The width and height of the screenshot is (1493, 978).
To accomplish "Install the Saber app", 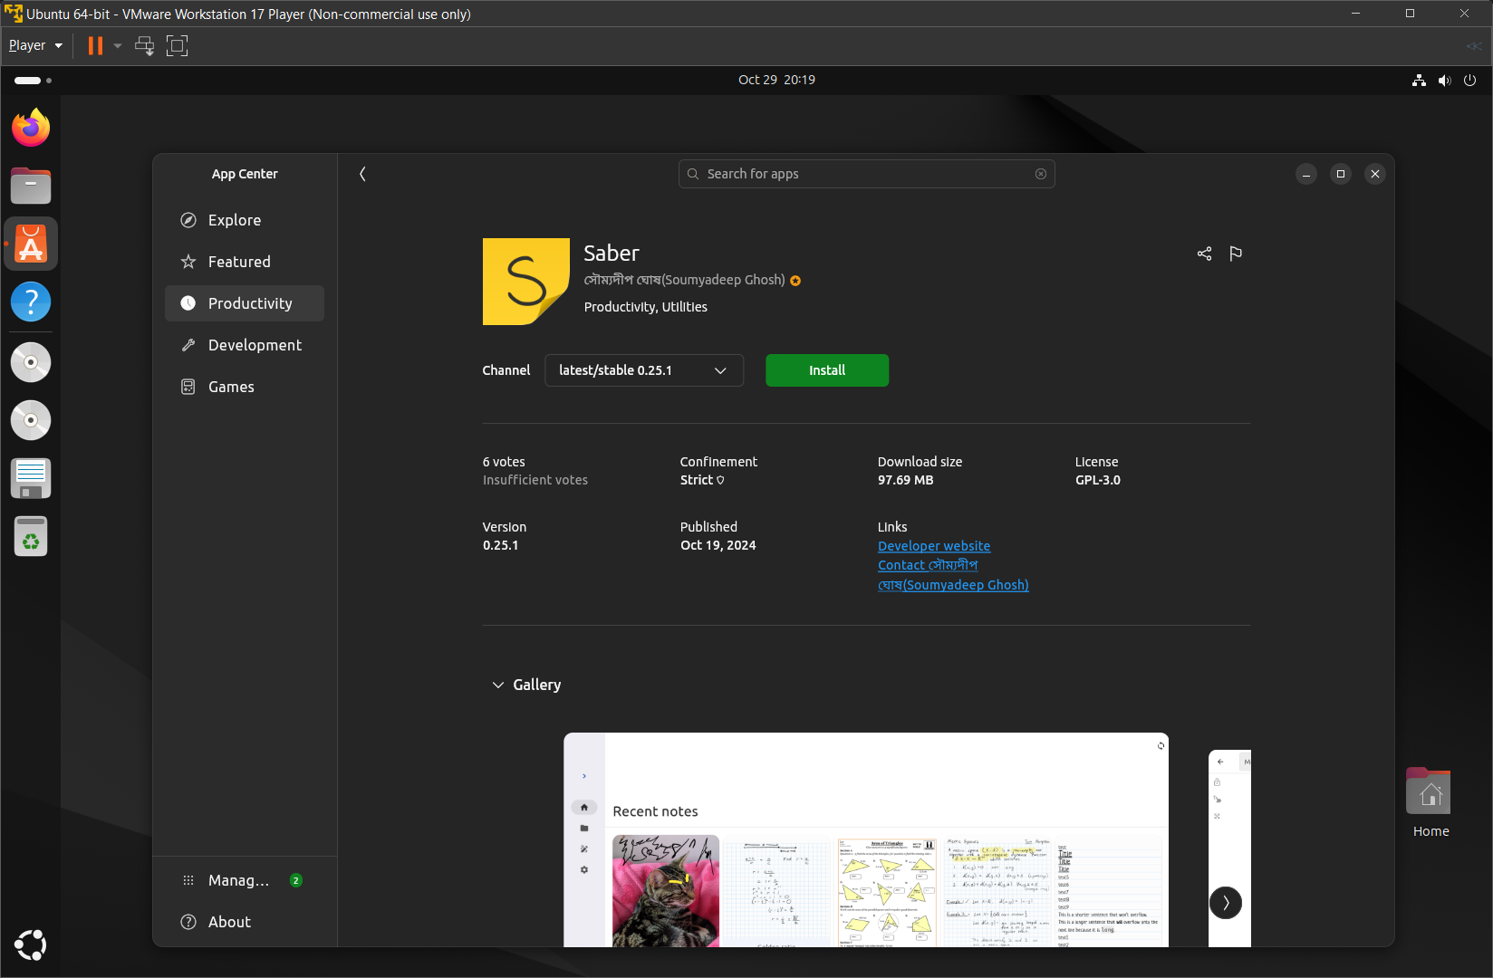I will [x=827, y=370].
